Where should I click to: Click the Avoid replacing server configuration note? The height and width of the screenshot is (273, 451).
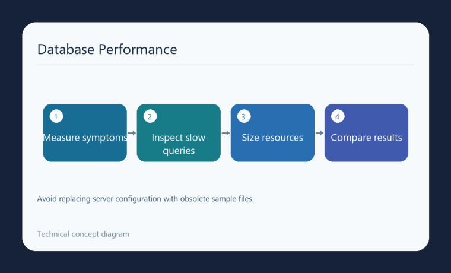(145, 199)
